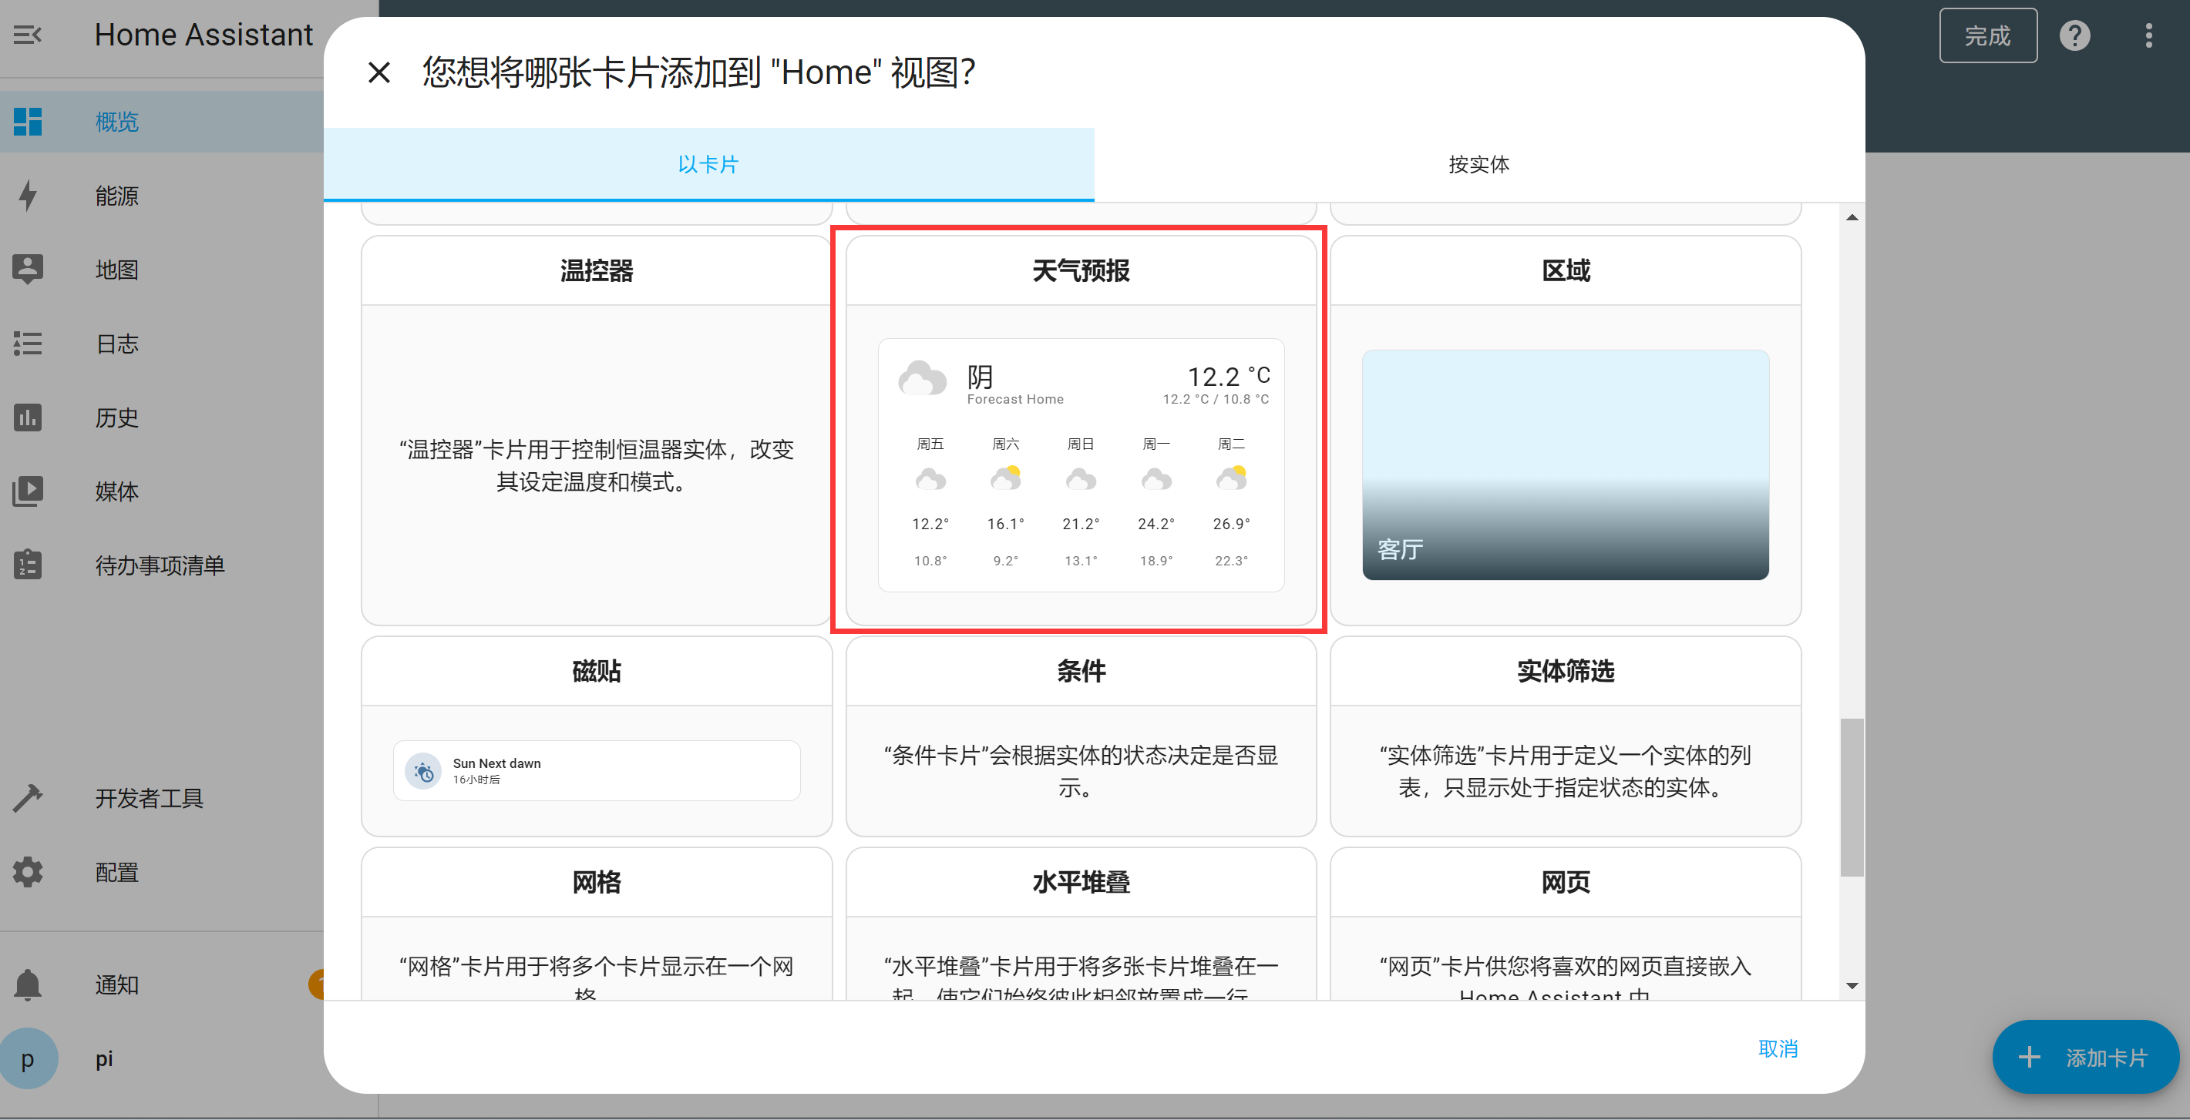This screenshot has width=2190, height=1120.
Task: Click the cloudy icon beside 阴
Action: (922, 379)
